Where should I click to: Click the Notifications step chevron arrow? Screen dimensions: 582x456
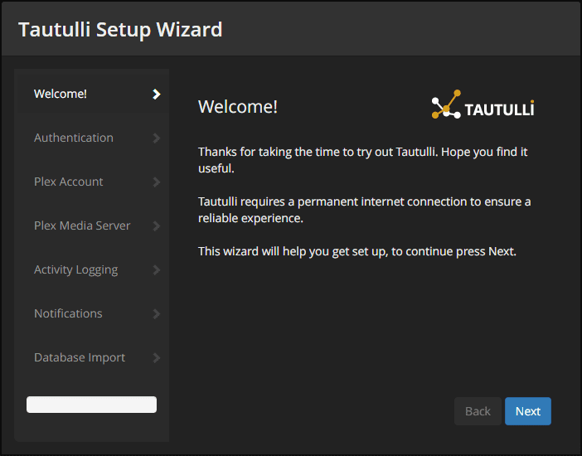click(157, 314)
